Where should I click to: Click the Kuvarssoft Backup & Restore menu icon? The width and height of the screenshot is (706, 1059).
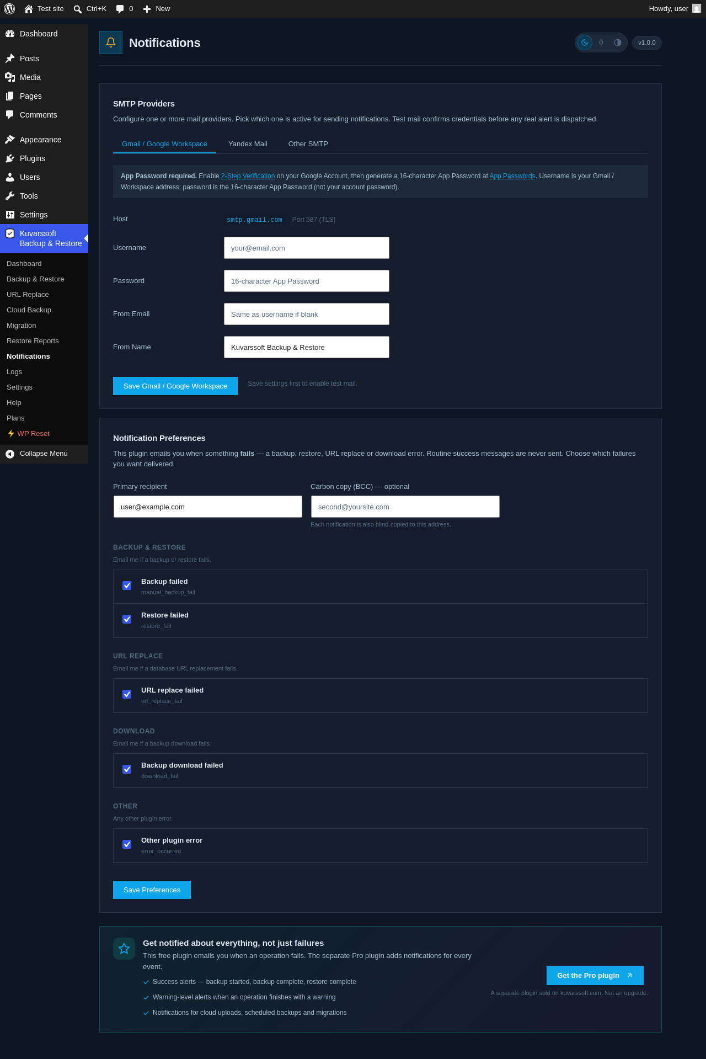click(10, 233)
